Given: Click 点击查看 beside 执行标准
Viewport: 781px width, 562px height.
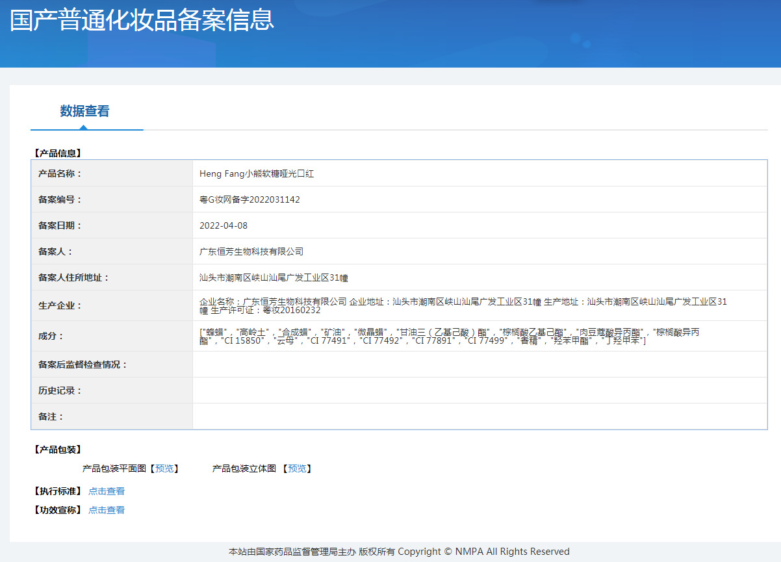Looking at the screenshot, I should [107, 491].
